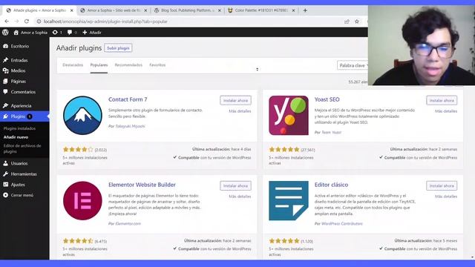Click Yoast SEO star rating
Screen dimensions: 475x267
pyautogui.click(x=284, y=150)
